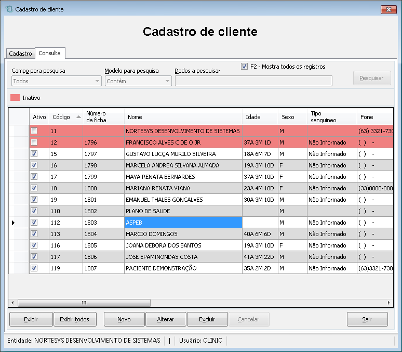
Task: Click the Exibir todos button
Action: tap(75, 319)
